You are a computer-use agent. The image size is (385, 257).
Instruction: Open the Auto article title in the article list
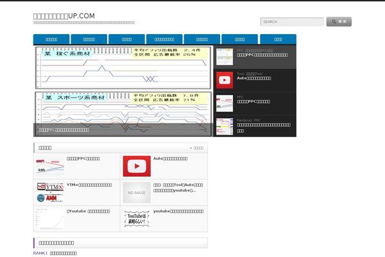[171, 159]
